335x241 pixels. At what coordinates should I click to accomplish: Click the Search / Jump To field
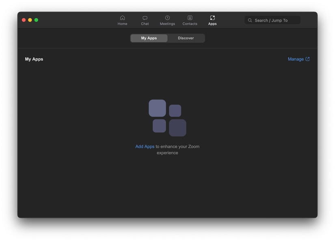click(272, 20)
